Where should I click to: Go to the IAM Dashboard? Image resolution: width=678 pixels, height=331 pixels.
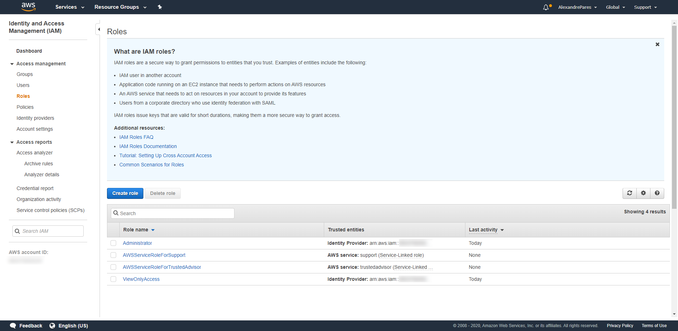29,51
